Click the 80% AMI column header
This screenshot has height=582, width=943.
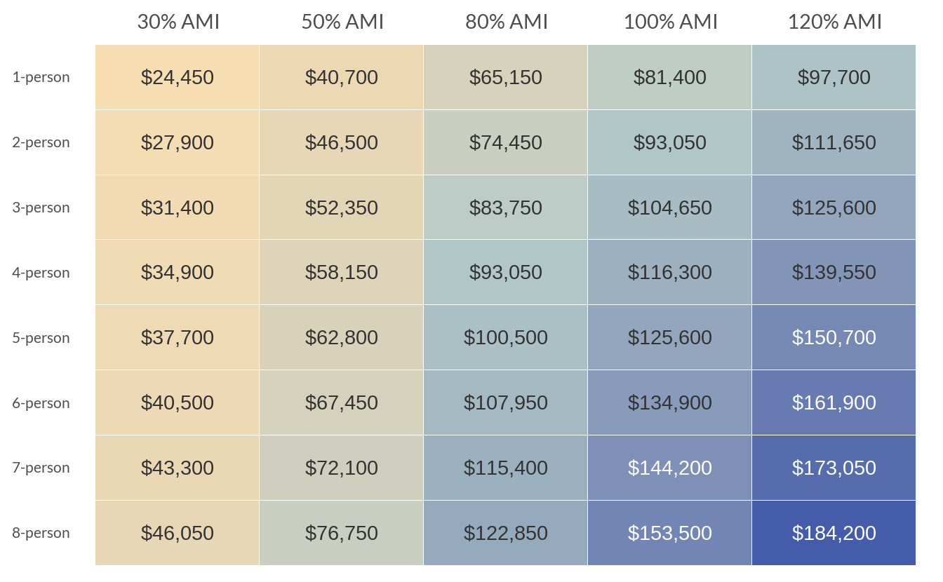pos(507,22)
